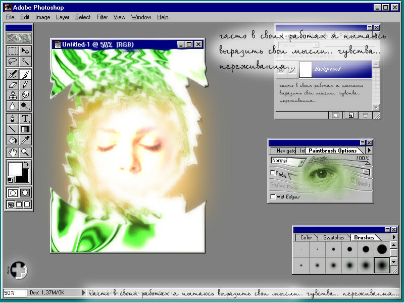Expand the Paintbrush Options palette menu arrow
The height and width of the screenshot is (303, 404).
tap(369, 150)
